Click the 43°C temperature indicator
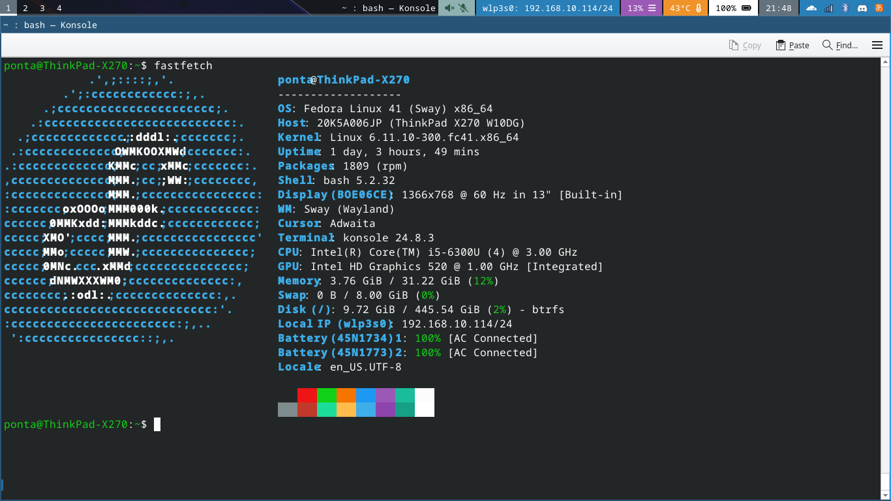The width and height of the screenshot is (891, 501). (x=685, y=8)
